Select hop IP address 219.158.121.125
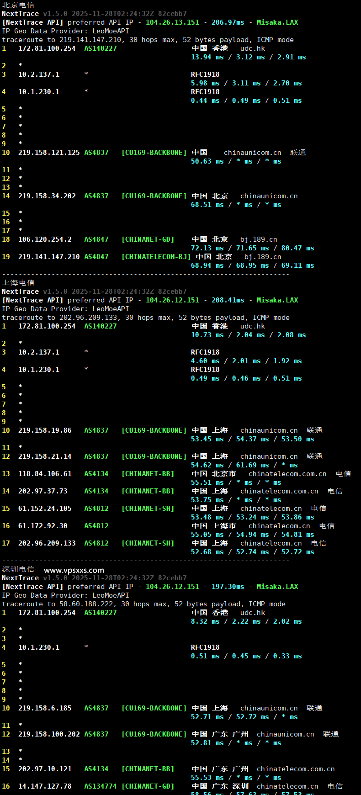361x795 pixels. click(x=49, y=153)
